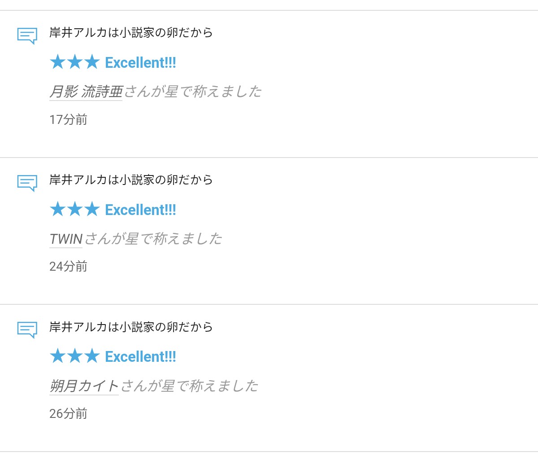This screenshot has width=538, height=461.
Task: Click the Excellent!!! label in the 17分前 notification
Action: tap(140, 63)
